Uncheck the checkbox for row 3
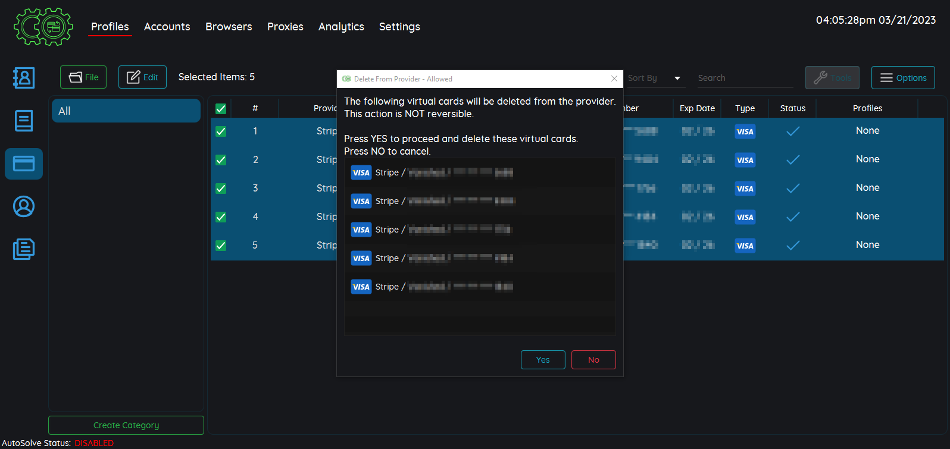Screen dimensions: 950x449 click(221, 189)
